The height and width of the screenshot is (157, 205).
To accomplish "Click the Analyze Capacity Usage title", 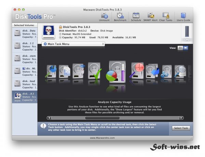I will (x=114, y=102).
